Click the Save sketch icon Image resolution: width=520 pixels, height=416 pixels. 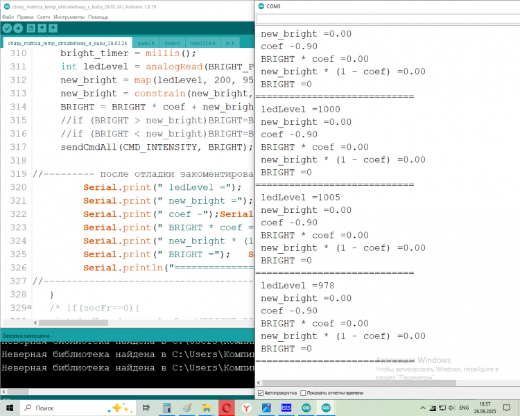click(x=54, y=28)
